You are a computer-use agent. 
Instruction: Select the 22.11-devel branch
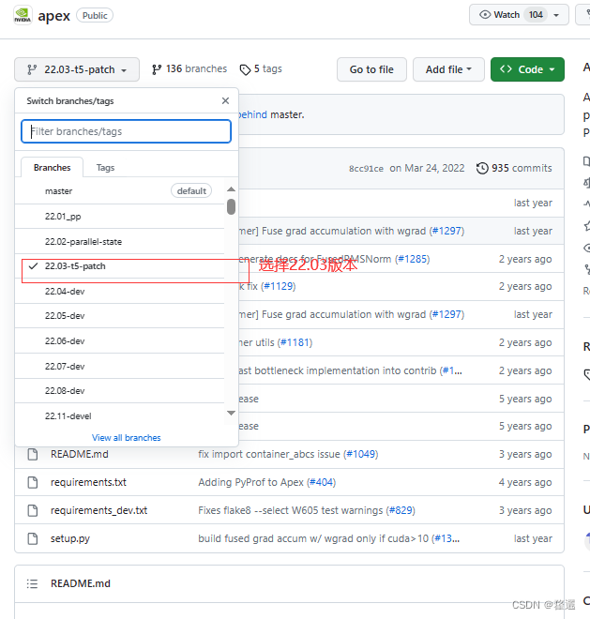tap(119, 415)
